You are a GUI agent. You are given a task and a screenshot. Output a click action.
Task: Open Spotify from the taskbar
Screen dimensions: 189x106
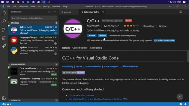point(28,2)
